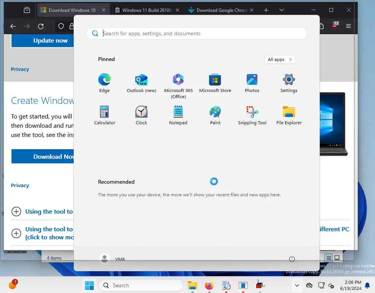Click the Download Now button

point(43,156)
